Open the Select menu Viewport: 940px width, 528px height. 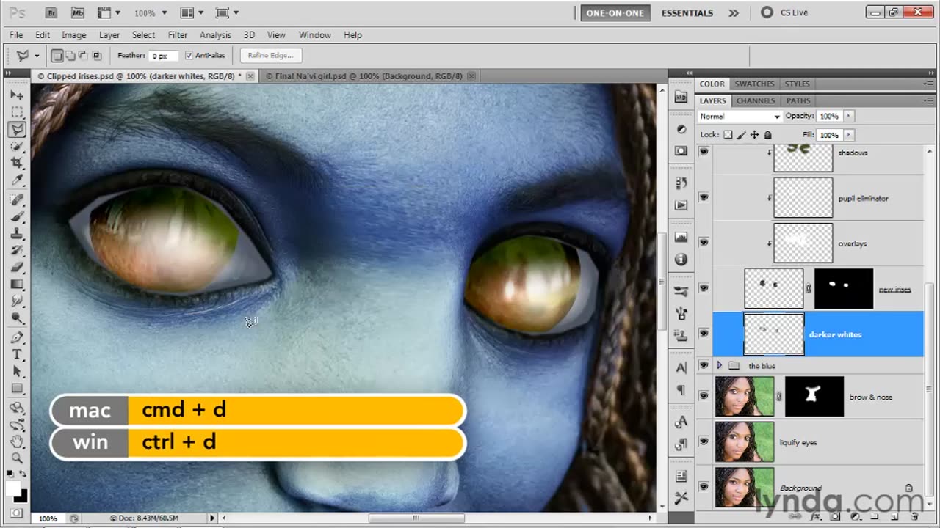tap(143, 34)
